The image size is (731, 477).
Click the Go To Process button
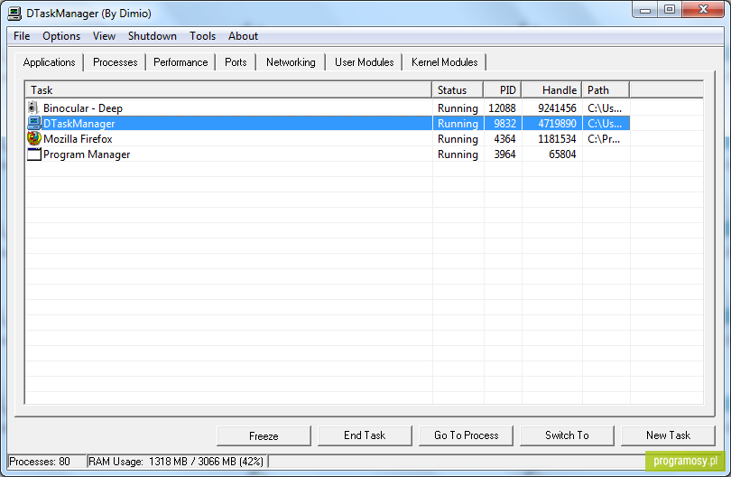tap(466, 435)
